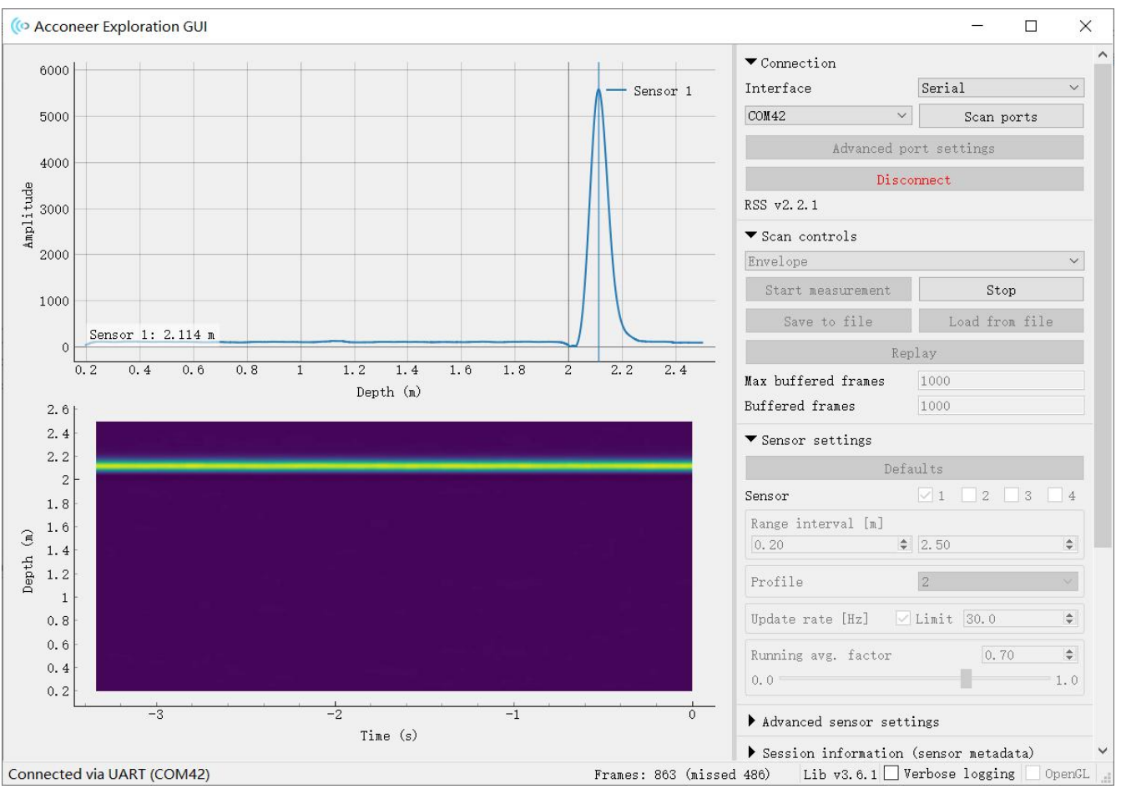This screenshot has width=1121, height=794.
Task: Click the range interval start field 0.20
Action: coord(831,544)
